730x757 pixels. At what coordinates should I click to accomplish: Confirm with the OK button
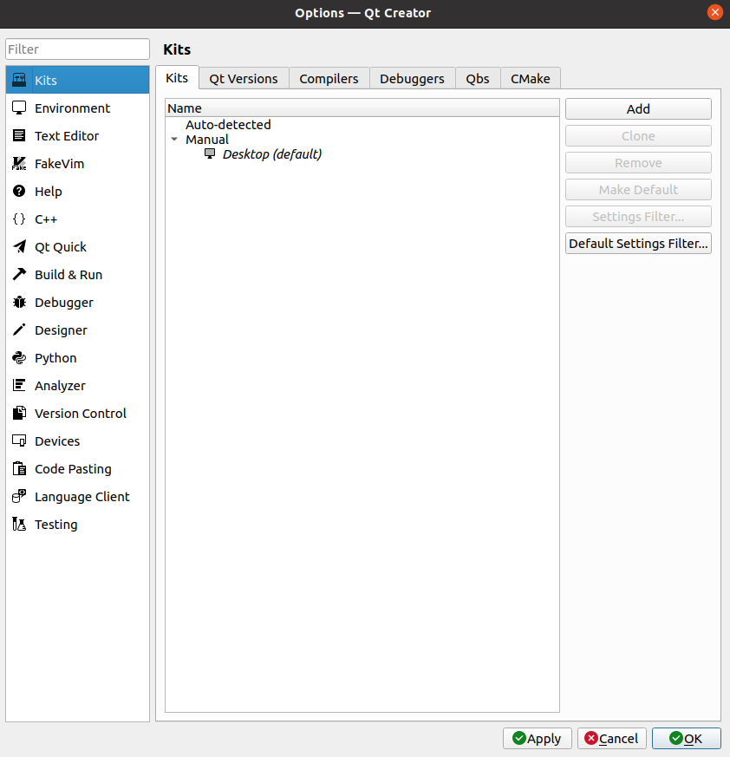(x=686, y=739)
